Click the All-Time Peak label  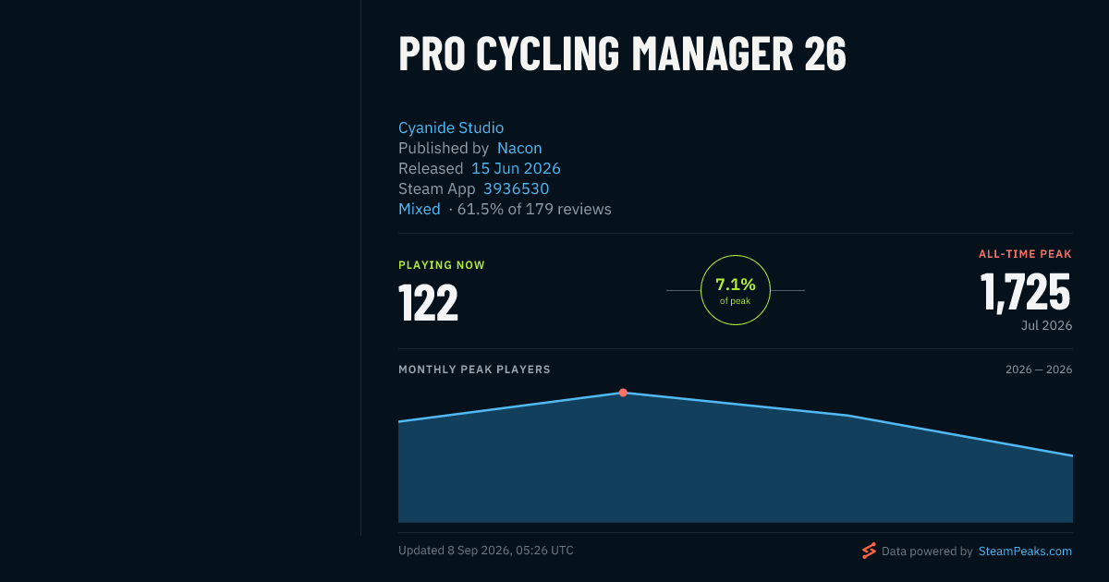1026,254
